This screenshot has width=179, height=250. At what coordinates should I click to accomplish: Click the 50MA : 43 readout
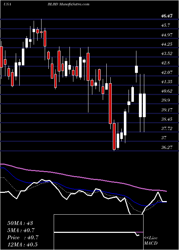point(20,223)
